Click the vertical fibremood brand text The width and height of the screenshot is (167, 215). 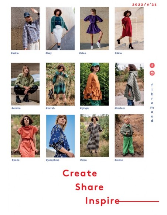tap(152, 103)
